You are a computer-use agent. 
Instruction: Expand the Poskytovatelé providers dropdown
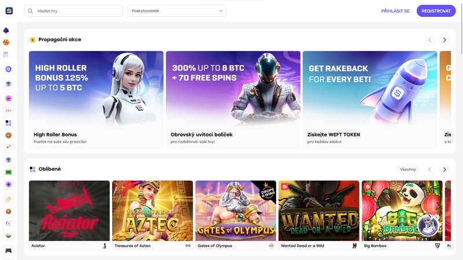[177, 11]
